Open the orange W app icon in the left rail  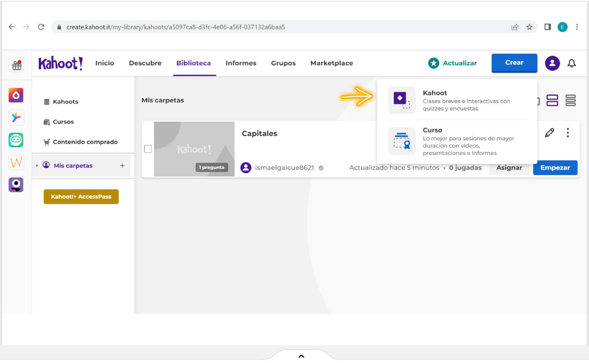pyautogui.click(x=16, y=162)
